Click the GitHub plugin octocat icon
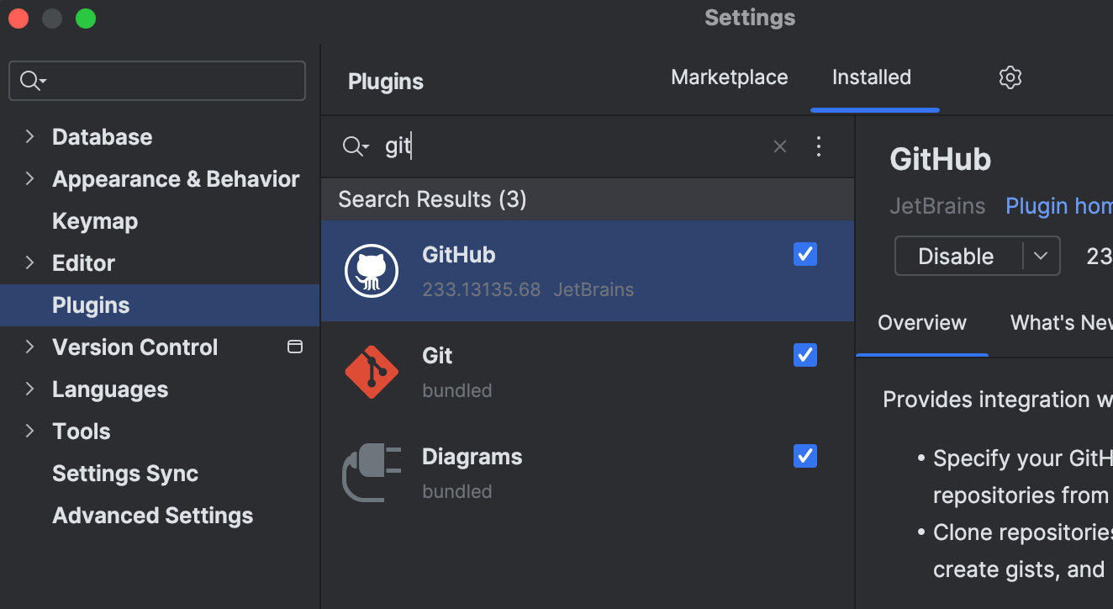 tap(371, 270)
